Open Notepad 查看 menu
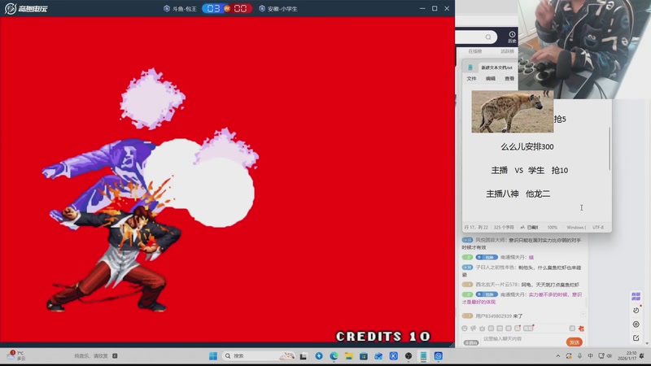651x366 pixels. point(509,78)
